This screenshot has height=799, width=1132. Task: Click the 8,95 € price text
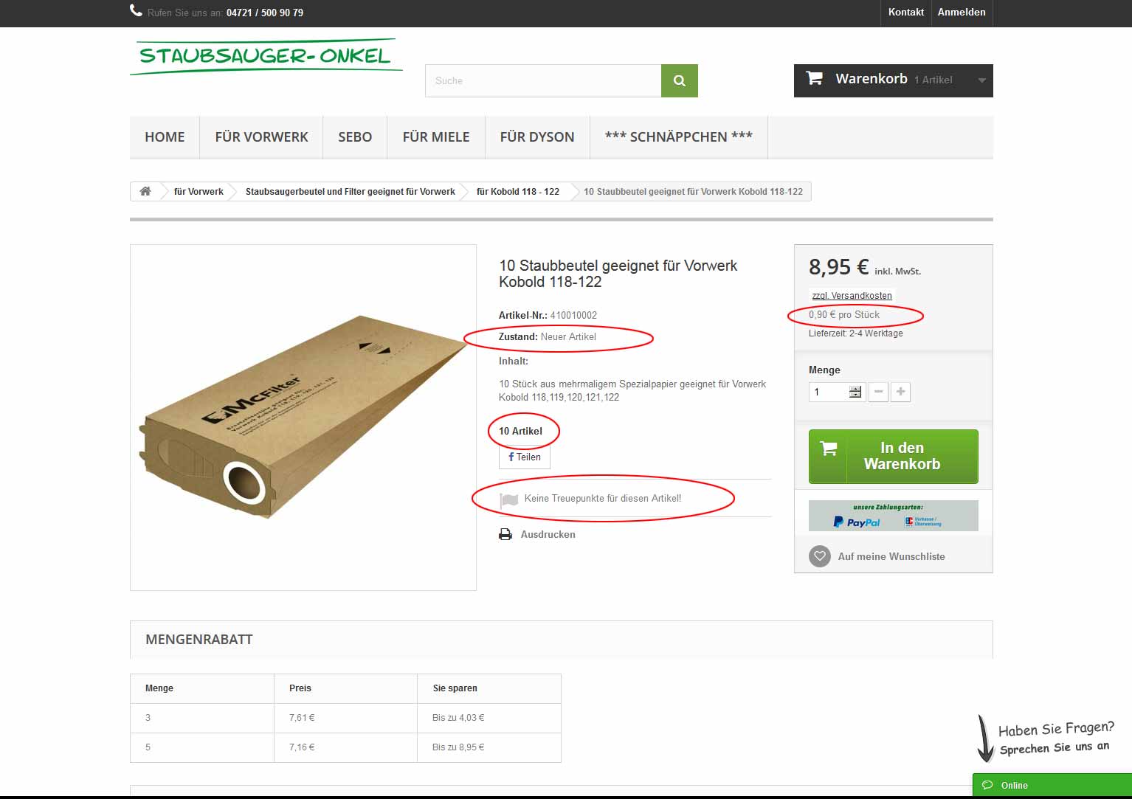point(839,267)
